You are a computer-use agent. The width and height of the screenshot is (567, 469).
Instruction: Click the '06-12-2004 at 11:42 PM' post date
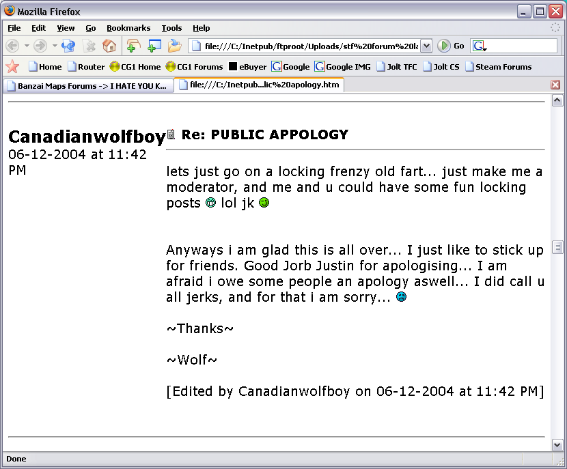(77, 162)
